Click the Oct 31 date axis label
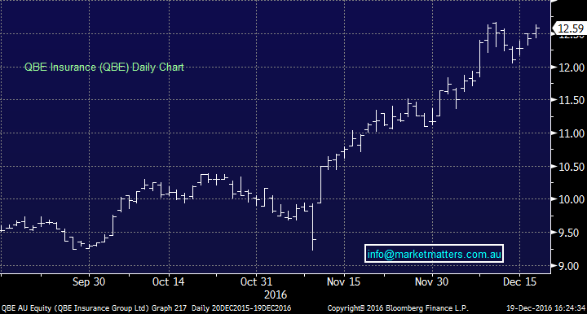587x314 pixels. pyautogui.click(x=256, y=281)
